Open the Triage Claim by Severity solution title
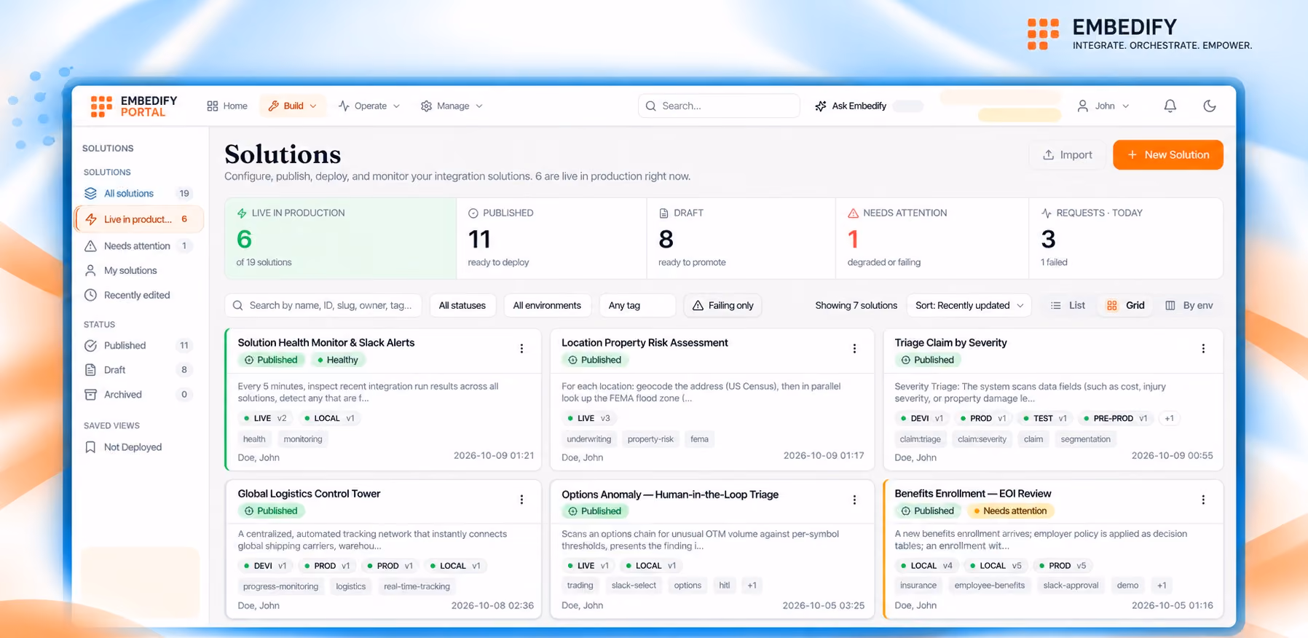 pos(950,343)
